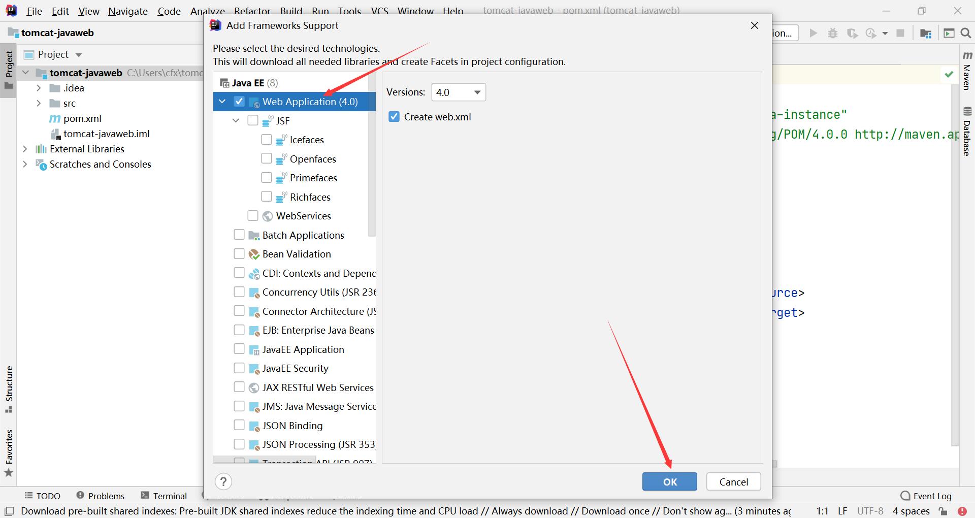Open the Code menu
This screenshot has width=975, height=518.
click(169, 11)
